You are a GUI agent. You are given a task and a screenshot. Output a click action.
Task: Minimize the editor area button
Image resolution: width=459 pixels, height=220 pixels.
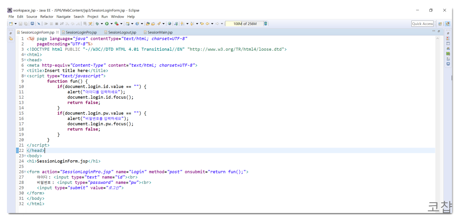[x=434, y=31]
